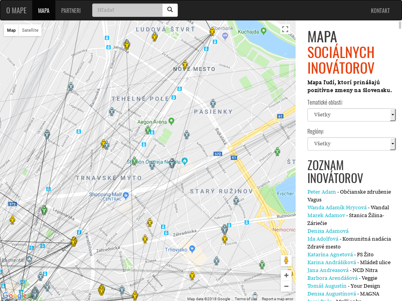The width and height of the screenshot is (402, 301).
Task: Click the sidebar vertical scrollbar
Action: [400, 25]
